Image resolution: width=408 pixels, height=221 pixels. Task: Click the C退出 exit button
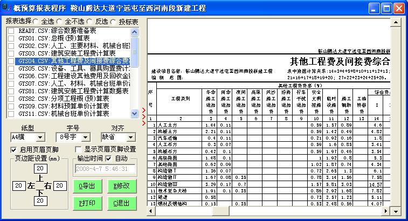pos(121,203)
